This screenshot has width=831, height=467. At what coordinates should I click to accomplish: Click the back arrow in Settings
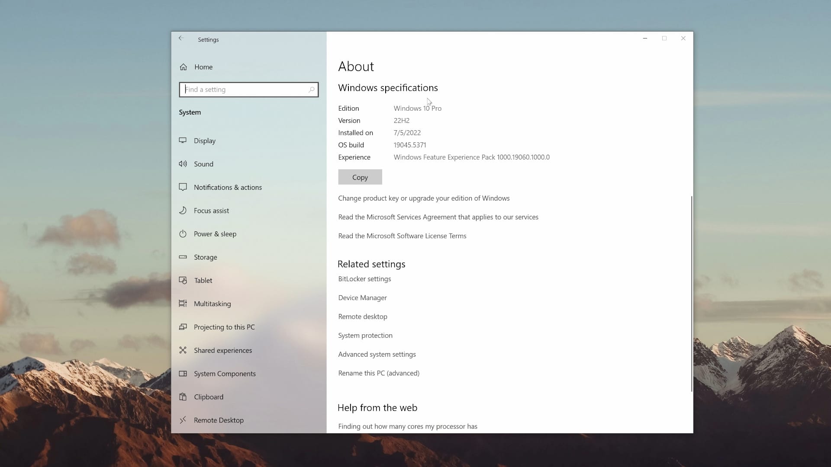pos(181,38)
